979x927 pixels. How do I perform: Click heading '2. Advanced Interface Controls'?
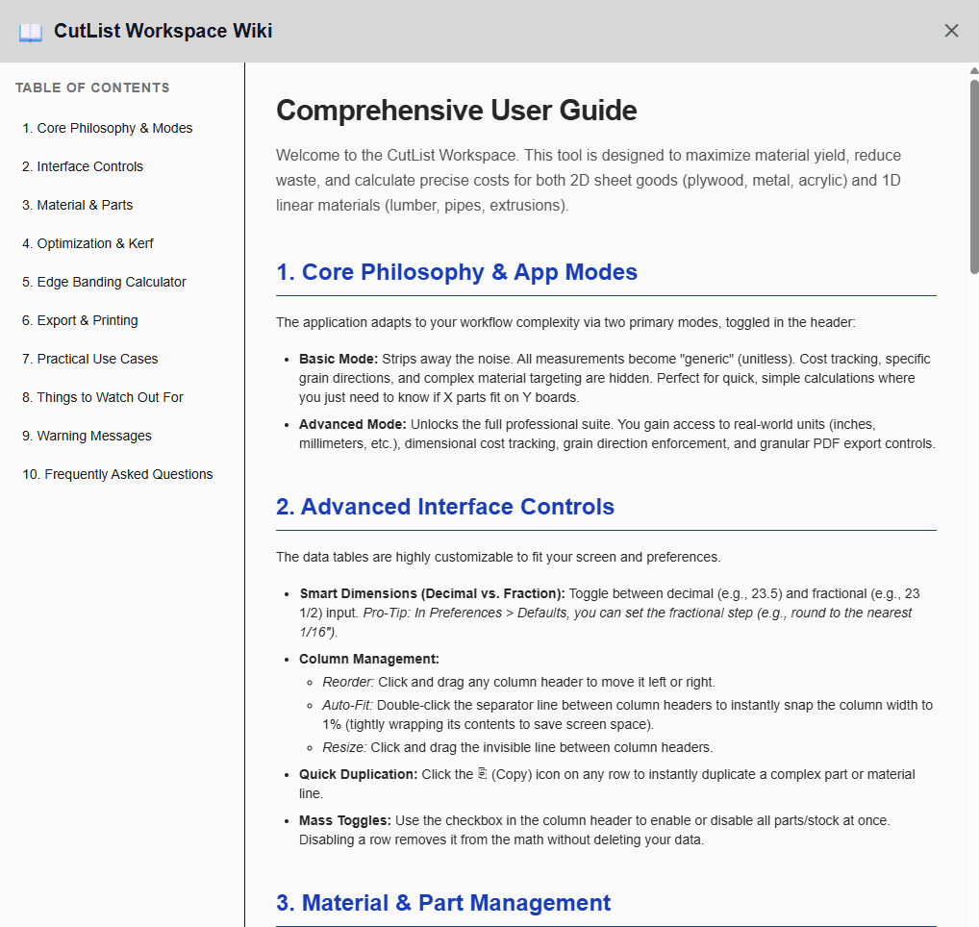pos(445,507)
